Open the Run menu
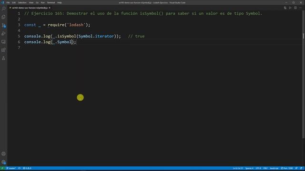This screenshot has height=171, width=305. (x=43, y=3)
